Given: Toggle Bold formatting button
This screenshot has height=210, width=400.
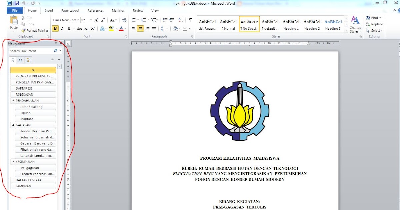Looking at the screenshot, I should click(55, 28).
